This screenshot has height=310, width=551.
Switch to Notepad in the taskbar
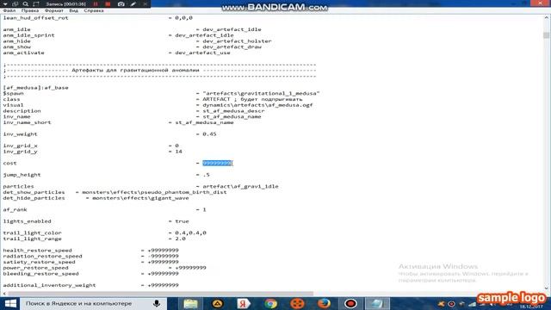377,303
